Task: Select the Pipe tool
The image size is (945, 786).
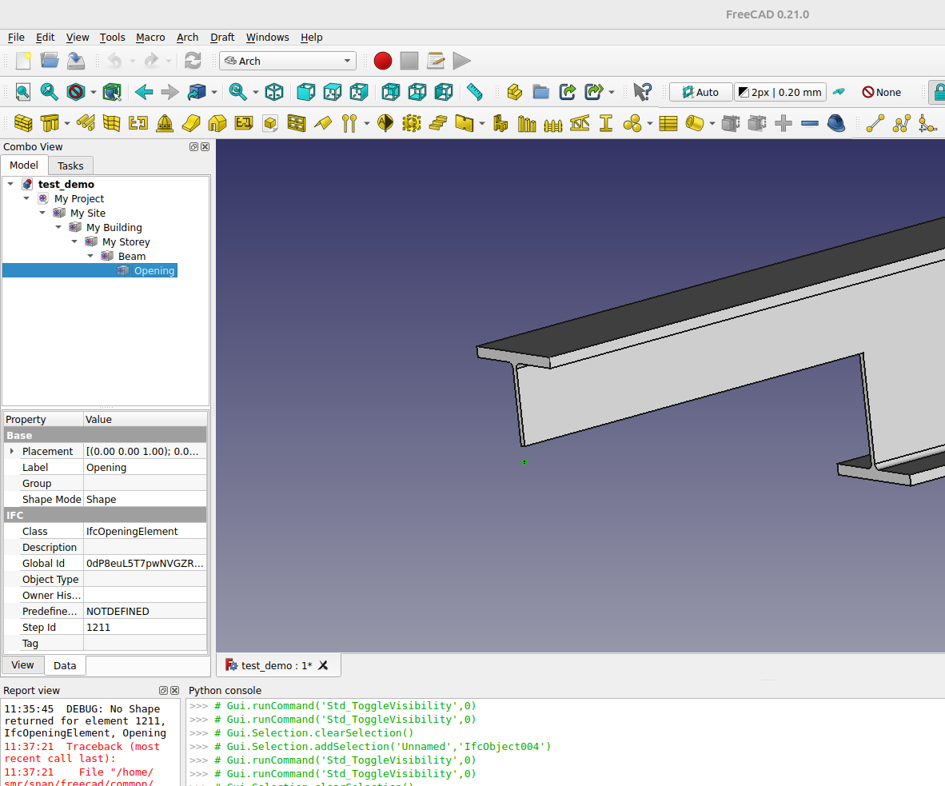Action: click(693, 123)
